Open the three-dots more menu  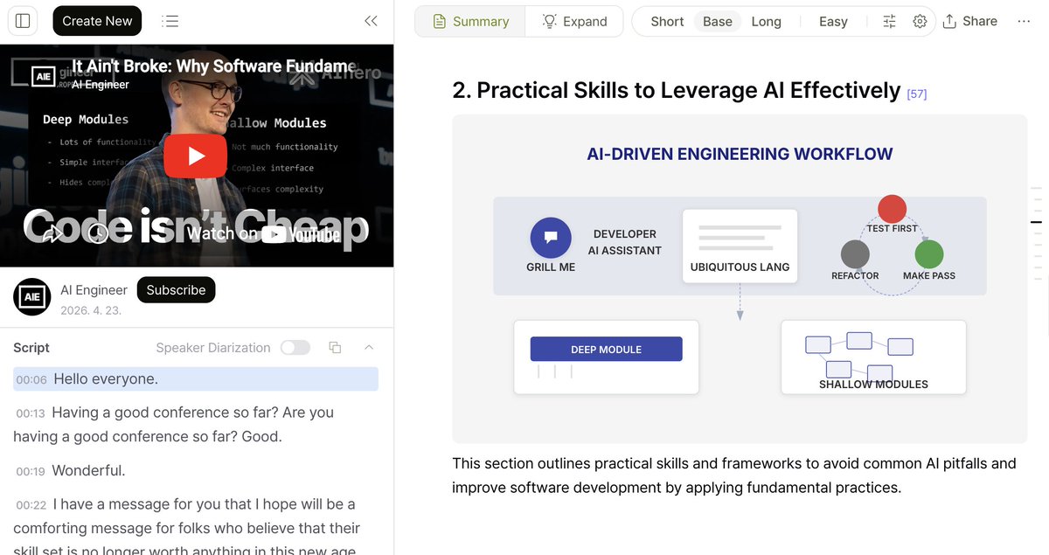(x=1024, y=21)
